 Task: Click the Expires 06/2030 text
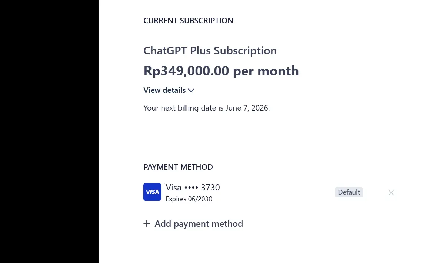click(x=189, y=199)
